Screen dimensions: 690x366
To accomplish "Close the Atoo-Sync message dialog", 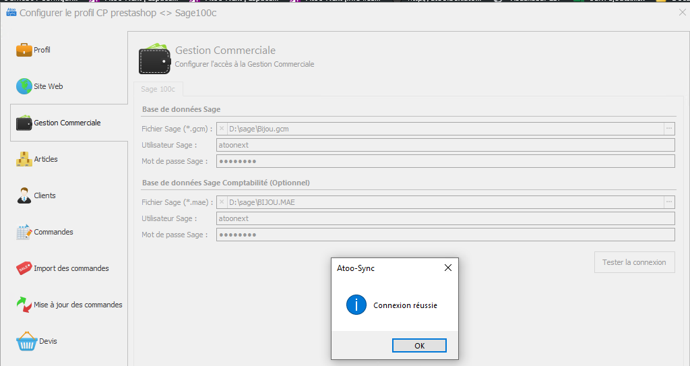I will (448, 268).
